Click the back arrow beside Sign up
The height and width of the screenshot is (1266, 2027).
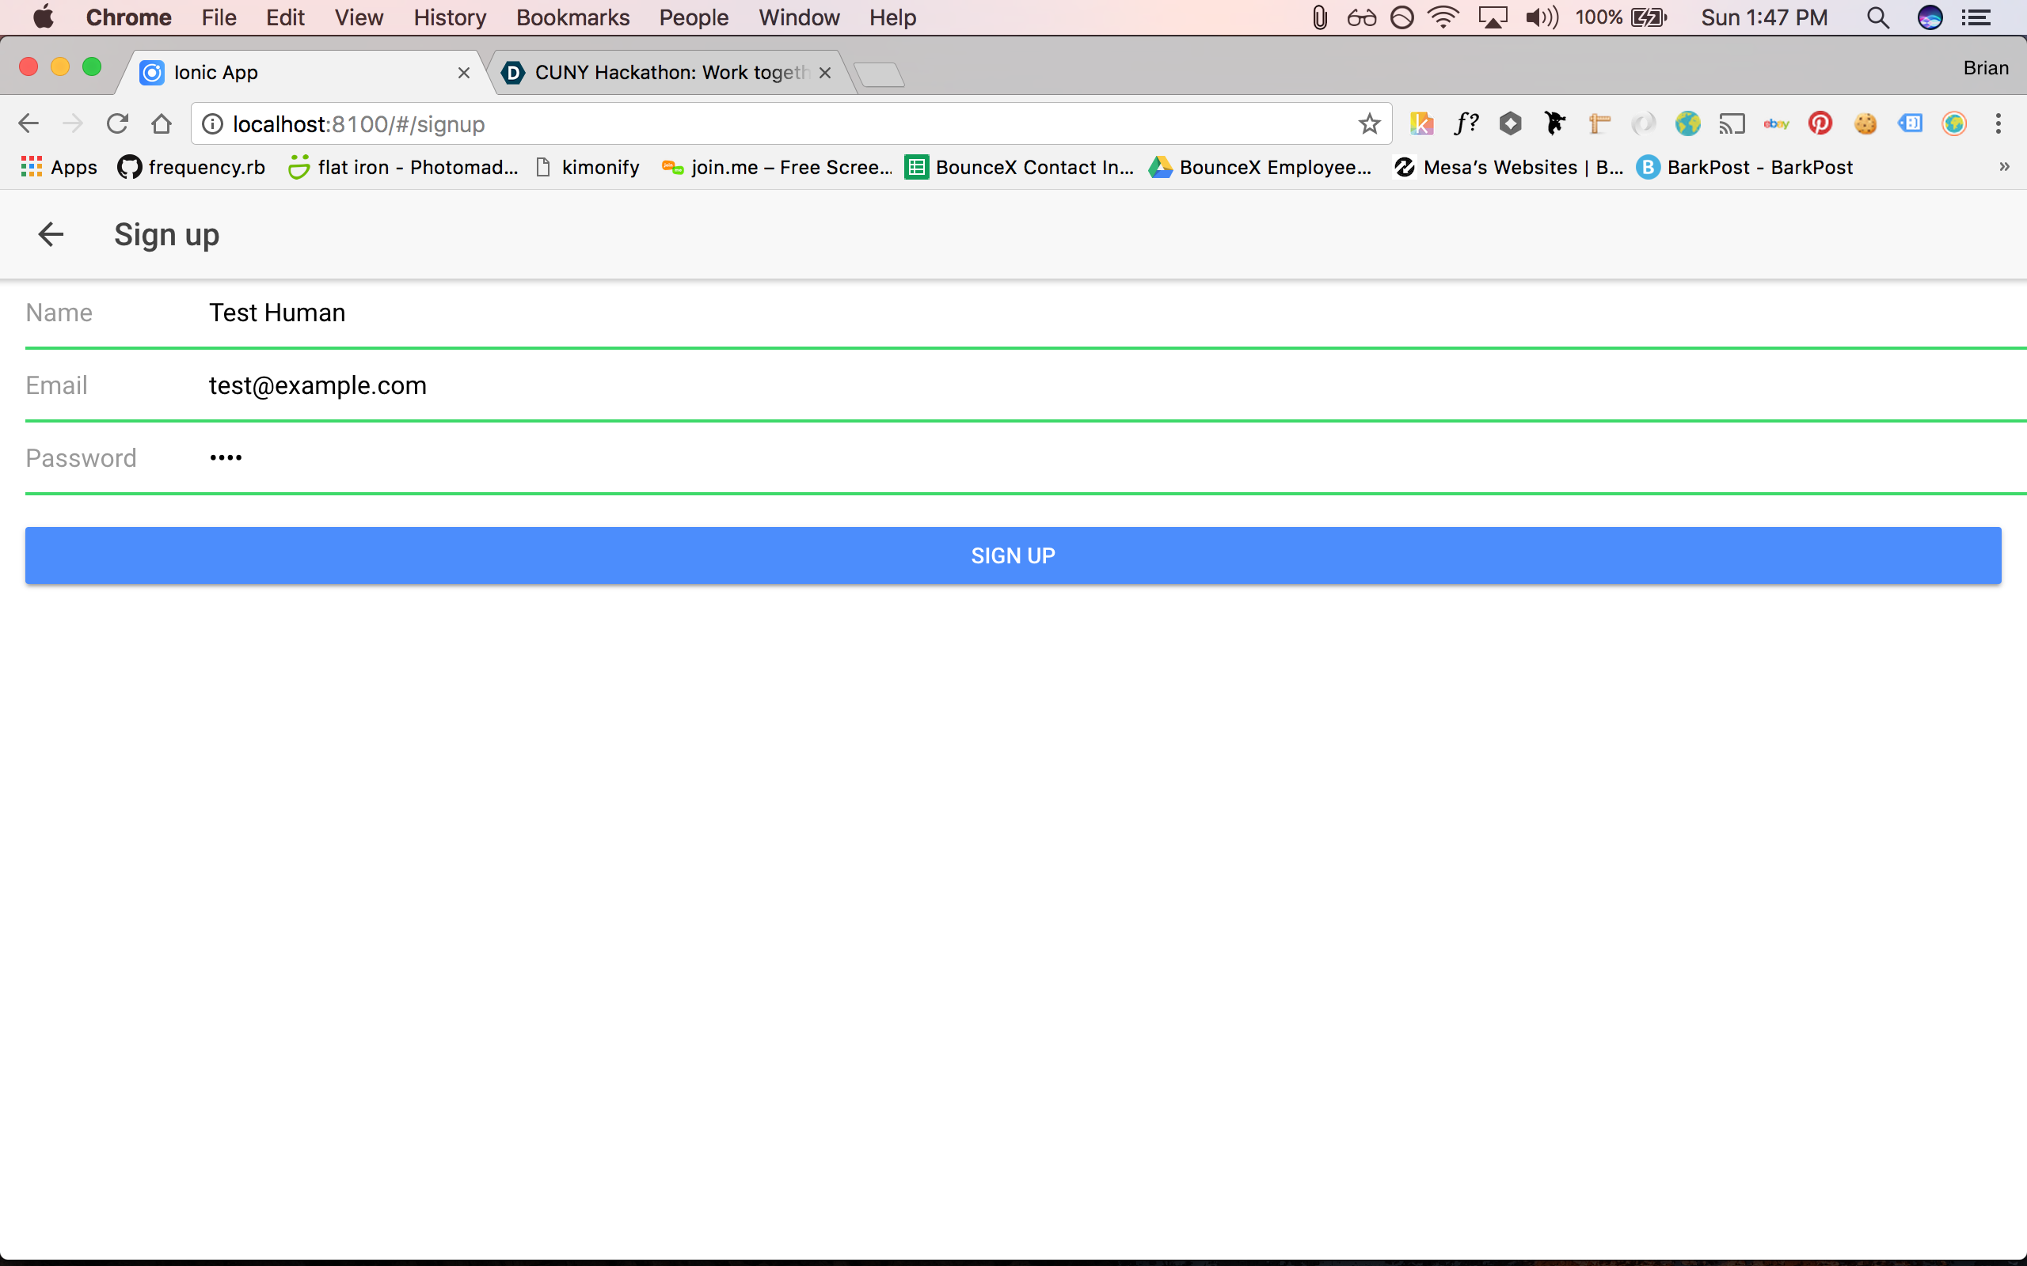[x=51, y=234]
